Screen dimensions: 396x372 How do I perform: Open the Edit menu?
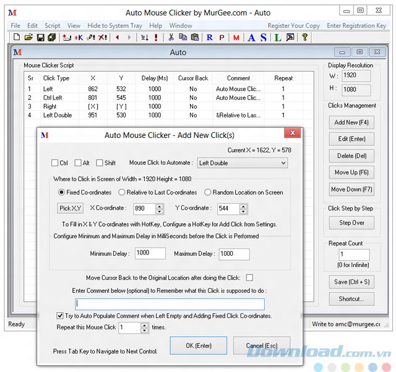[x=32, y=25]
